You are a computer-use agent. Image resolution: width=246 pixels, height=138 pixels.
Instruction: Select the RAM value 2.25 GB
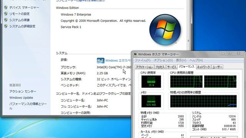(102, 73)
